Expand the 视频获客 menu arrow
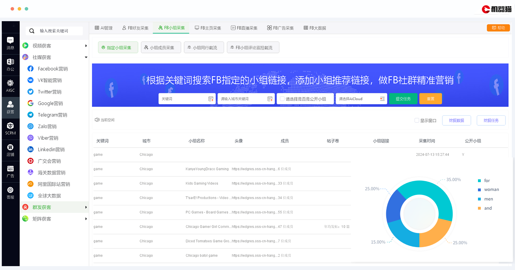Image resolution: width=515 pixels, height=270 pixels. coord(86,46)
